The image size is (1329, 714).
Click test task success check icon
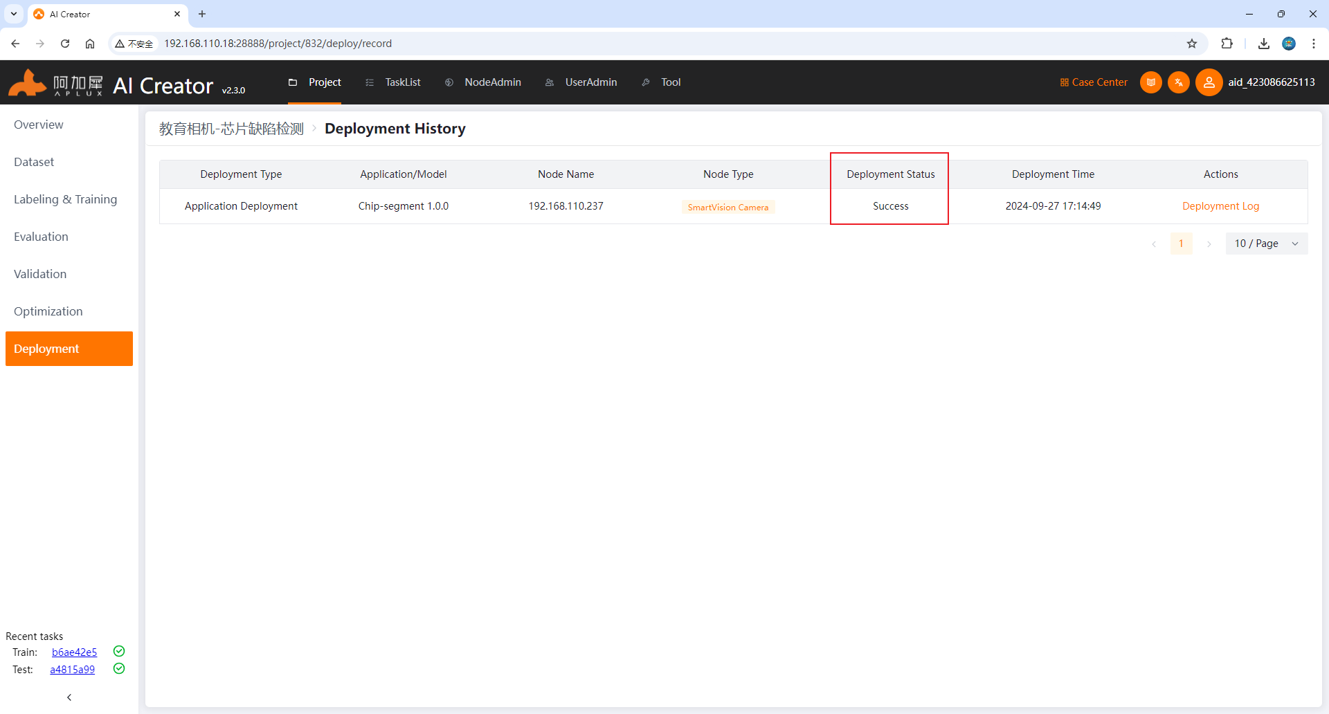[x=119, y=668]
